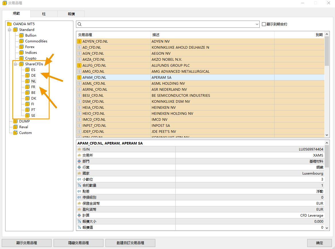
Task: Click the Bullion folder icon in tree
Action: (21, 35)
